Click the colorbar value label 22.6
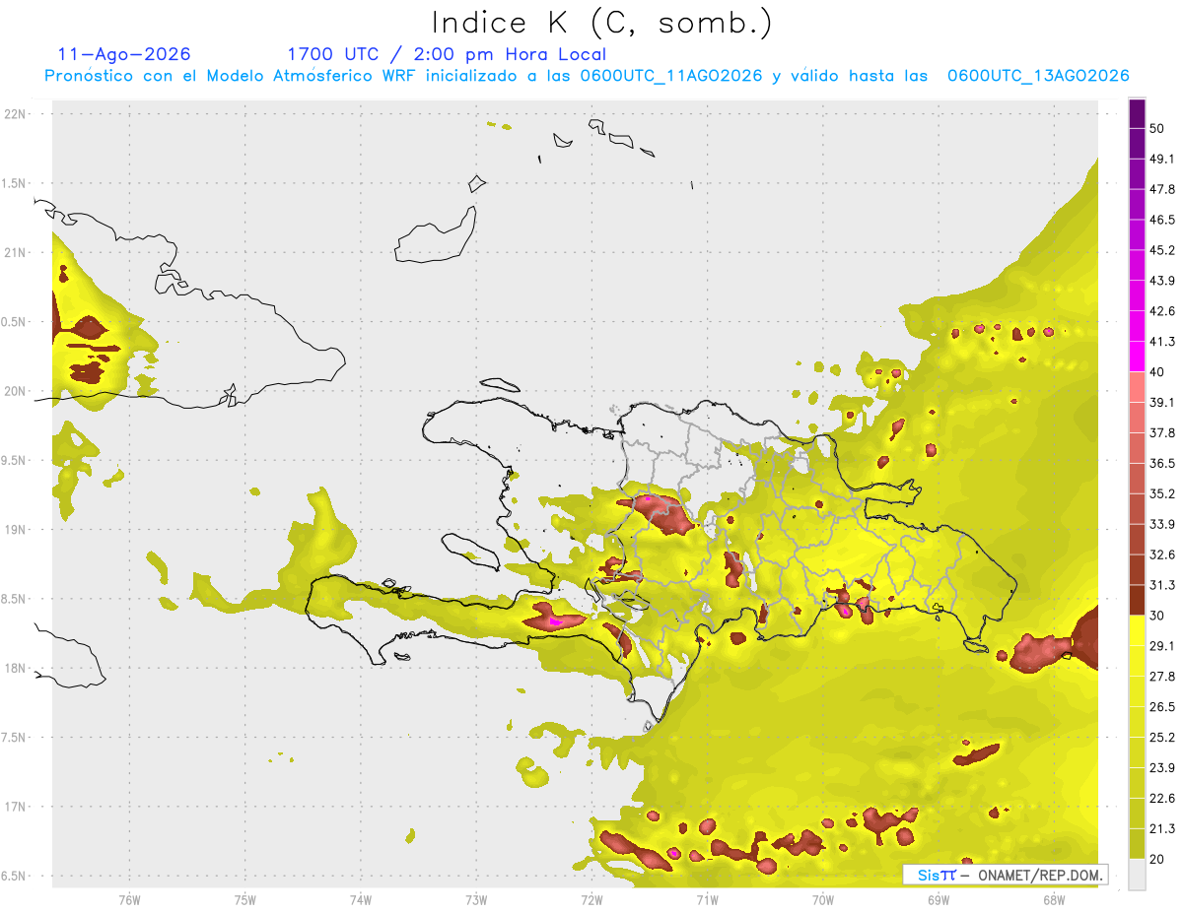Viewport: 1183px width, 913px height. (x=1162, y=799)
